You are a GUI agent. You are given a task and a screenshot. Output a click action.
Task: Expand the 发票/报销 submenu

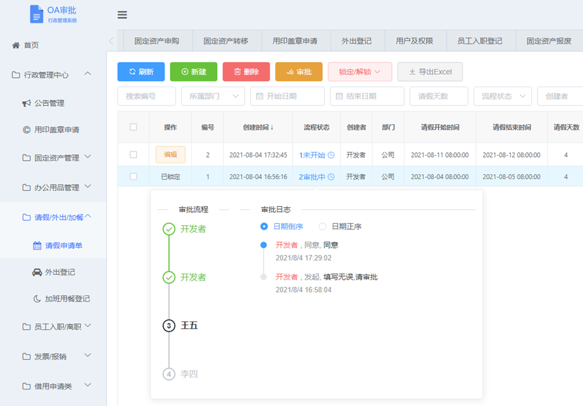coord(88,355)
